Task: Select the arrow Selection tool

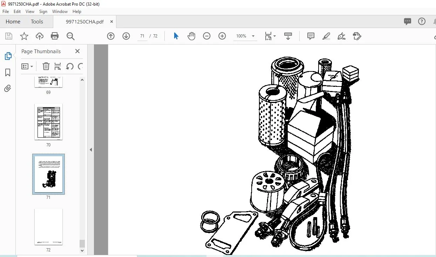Action: [x=176, y=36]
